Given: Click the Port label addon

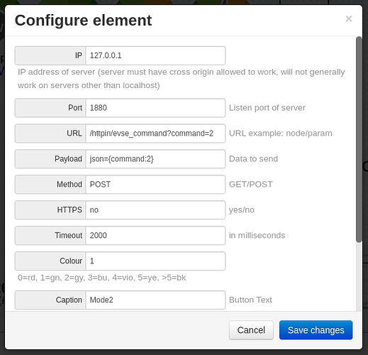Looking at the screenshot, I should click(50, 108).
